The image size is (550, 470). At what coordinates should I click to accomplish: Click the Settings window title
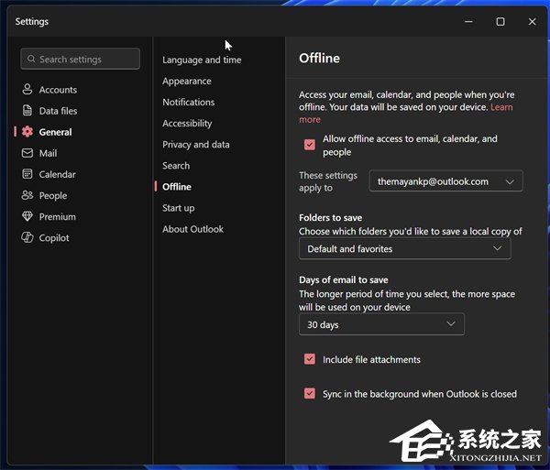point(32,22)
